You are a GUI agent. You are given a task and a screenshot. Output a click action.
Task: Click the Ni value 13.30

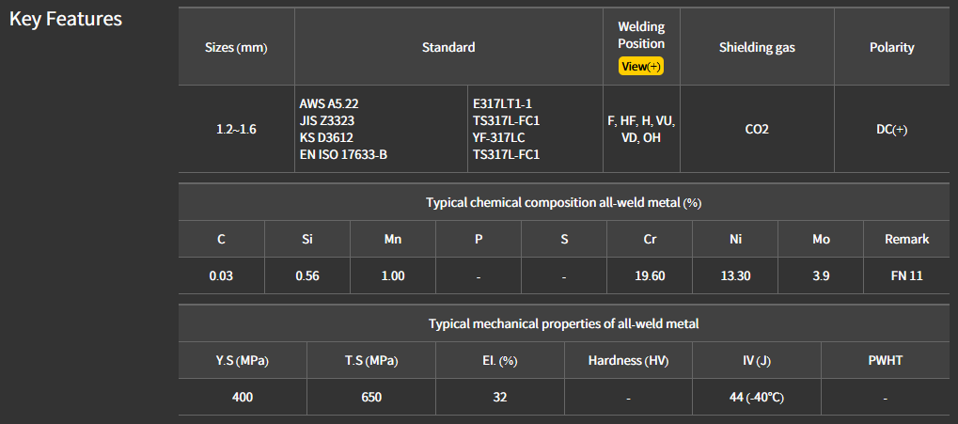pyautogui.click(x=735, y=275)
